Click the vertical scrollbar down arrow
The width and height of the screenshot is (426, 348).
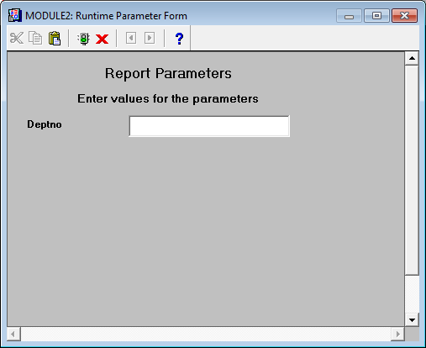[412, 319]
